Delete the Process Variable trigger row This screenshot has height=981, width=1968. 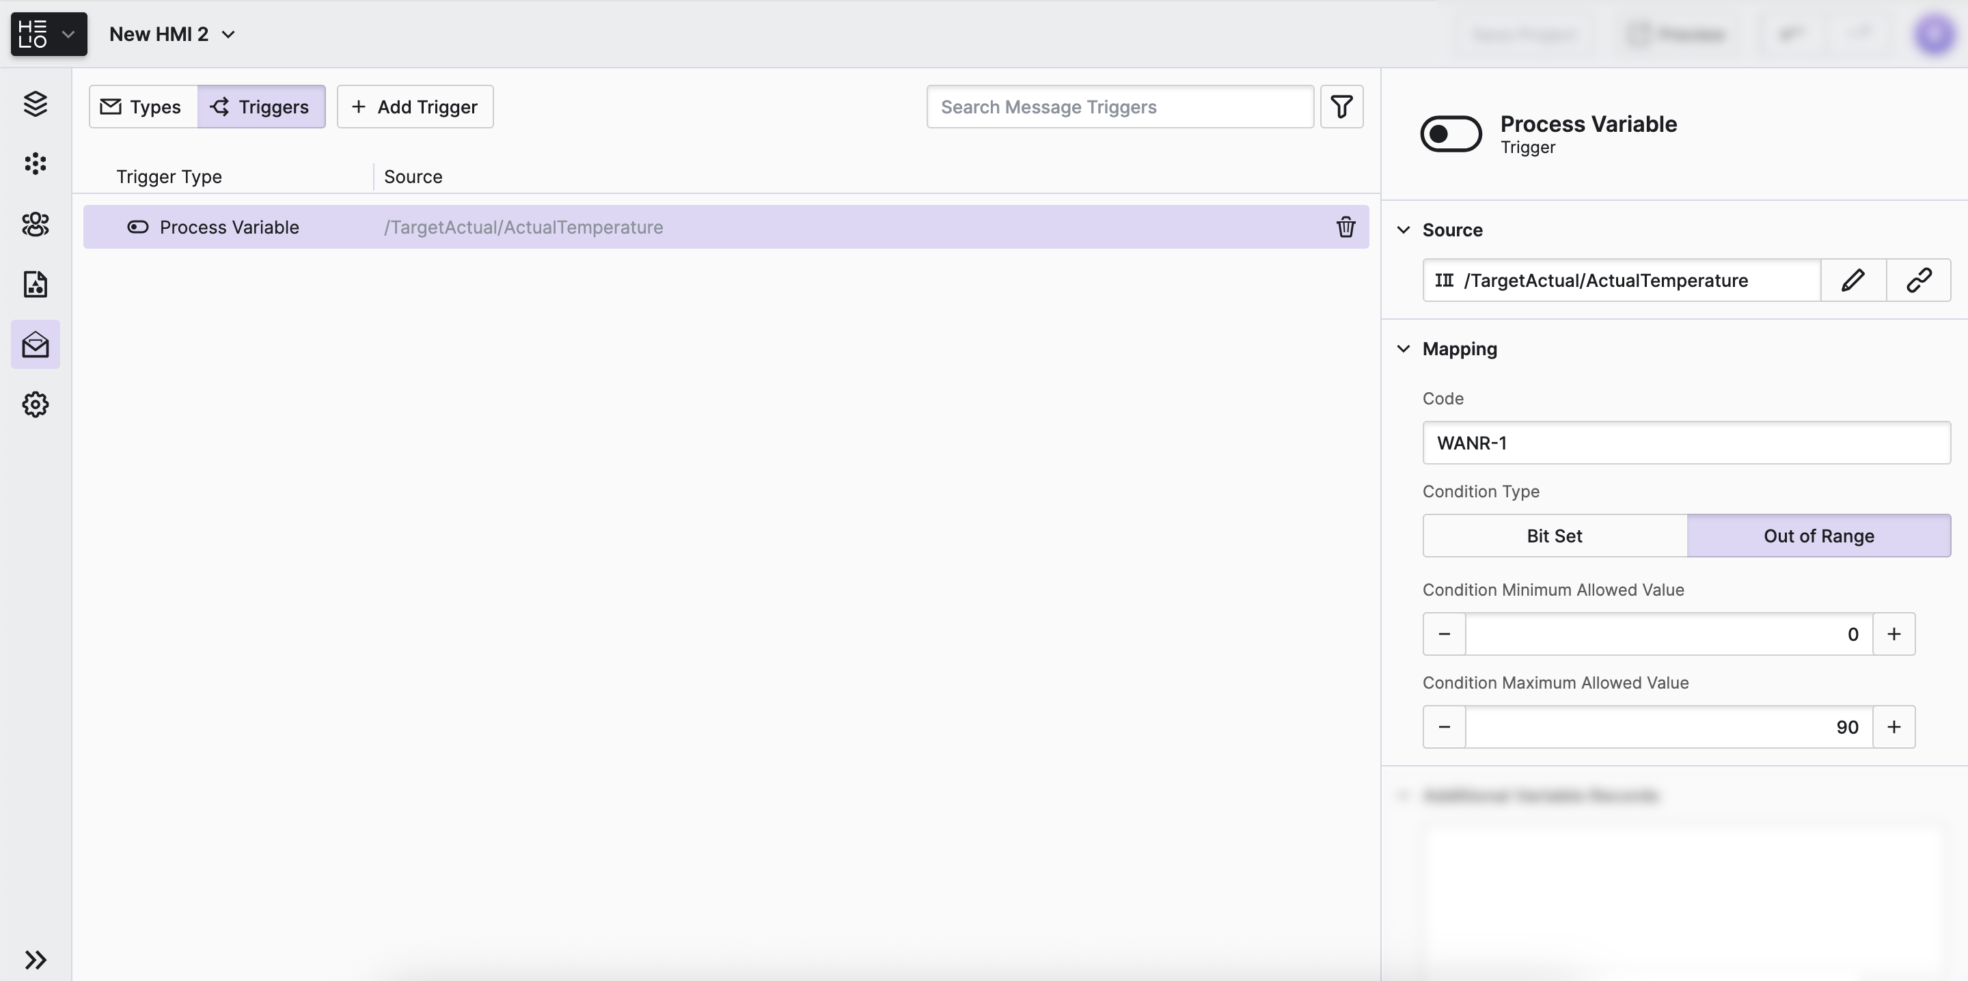point(1345,227)
